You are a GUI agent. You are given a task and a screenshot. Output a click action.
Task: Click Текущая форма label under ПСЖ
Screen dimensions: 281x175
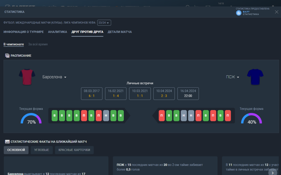[x=251, y=109]
